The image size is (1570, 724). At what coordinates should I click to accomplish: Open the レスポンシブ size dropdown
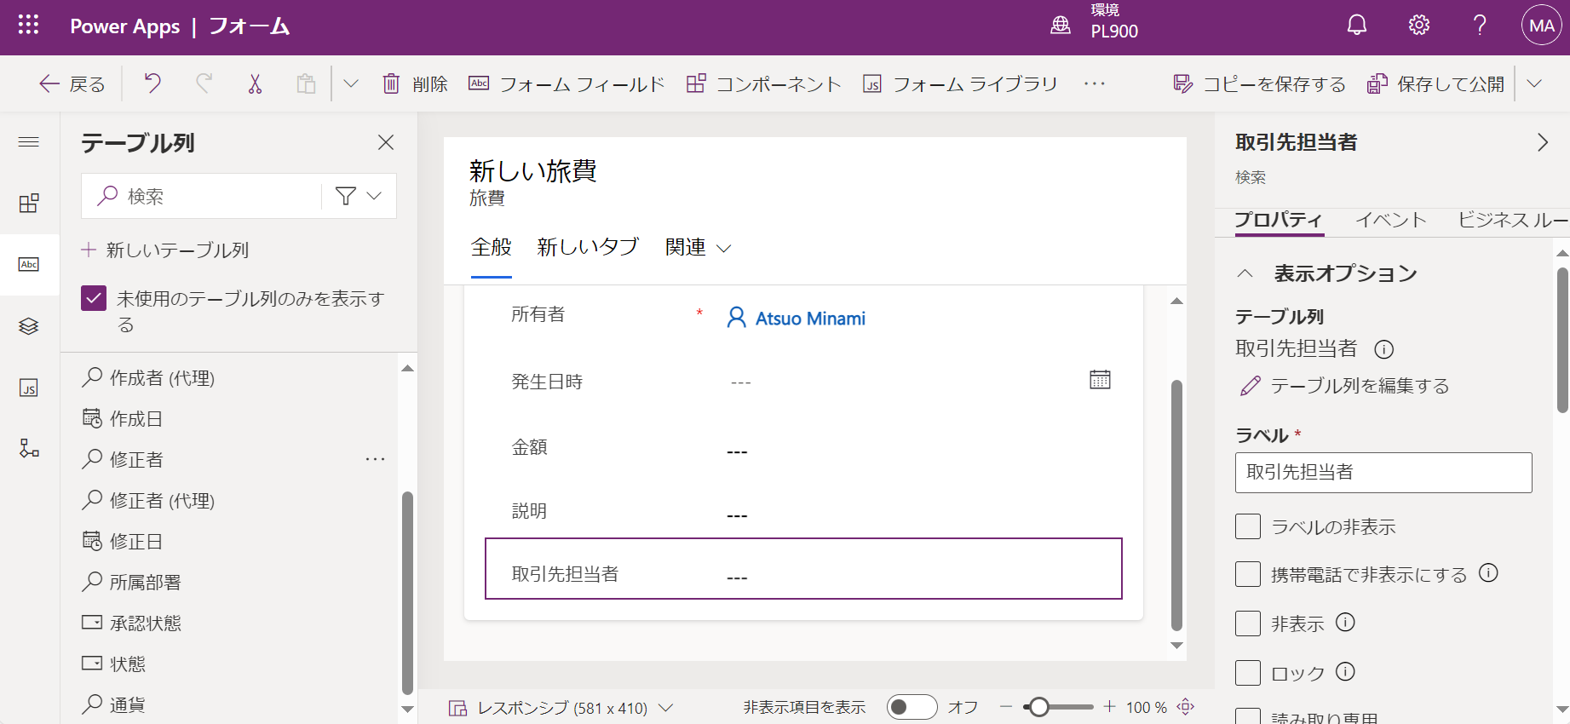click(666, 708)
